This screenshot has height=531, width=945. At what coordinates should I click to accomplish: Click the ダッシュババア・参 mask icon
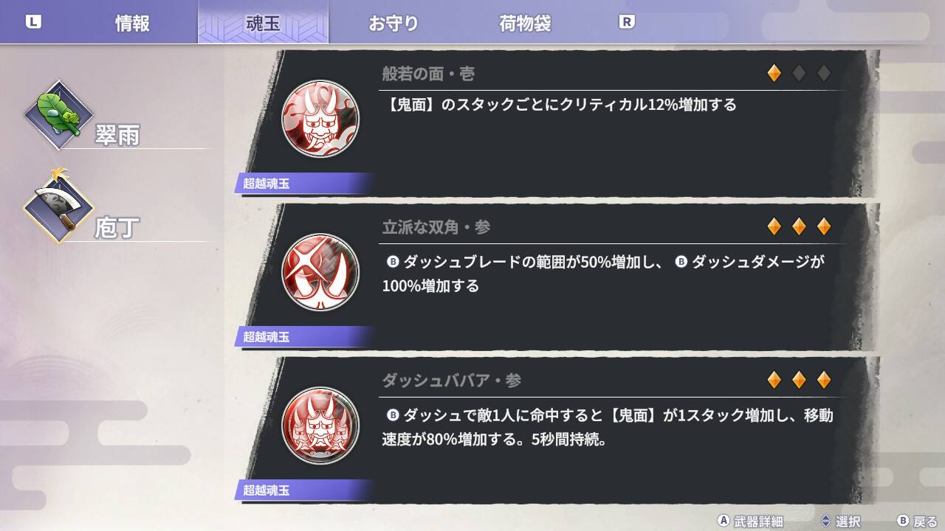tap(320, 426)
